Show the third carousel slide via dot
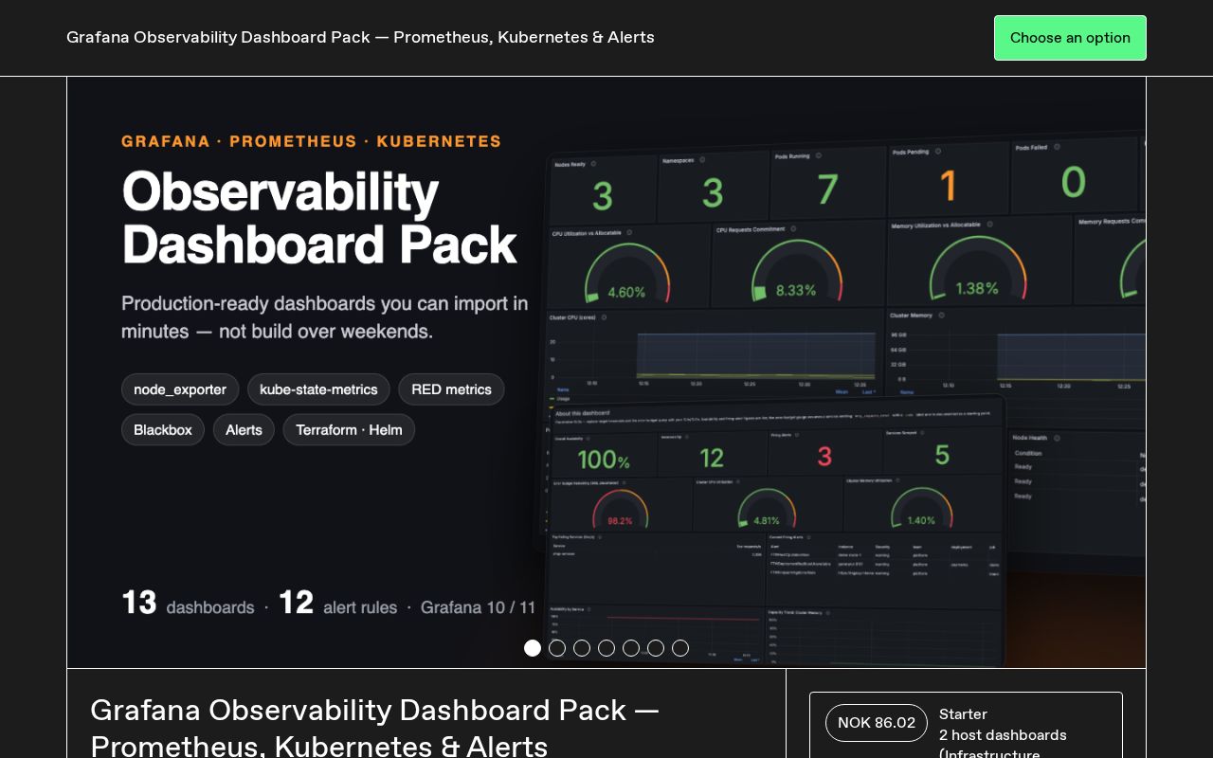The width and height of the screenshot is (1213, 758). point(582,648)
